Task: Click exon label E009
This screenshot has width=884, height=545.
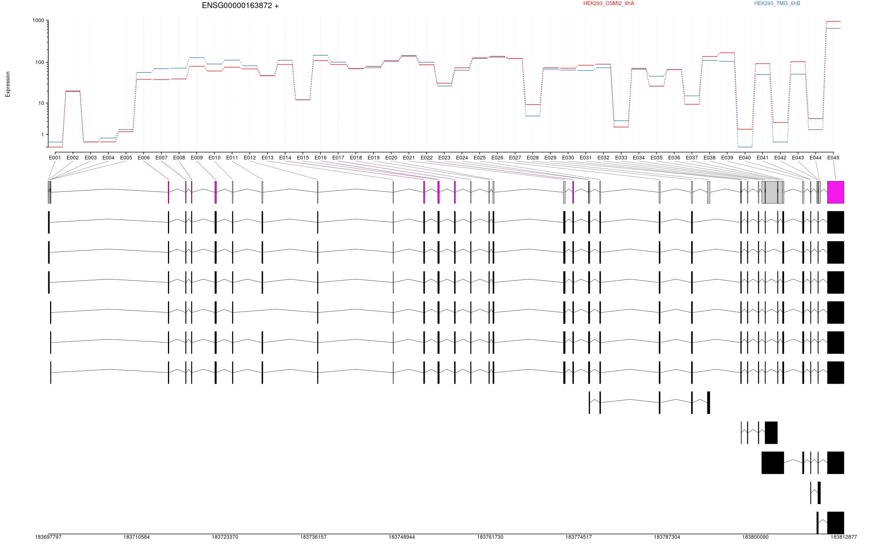Action: pos(196,158)
